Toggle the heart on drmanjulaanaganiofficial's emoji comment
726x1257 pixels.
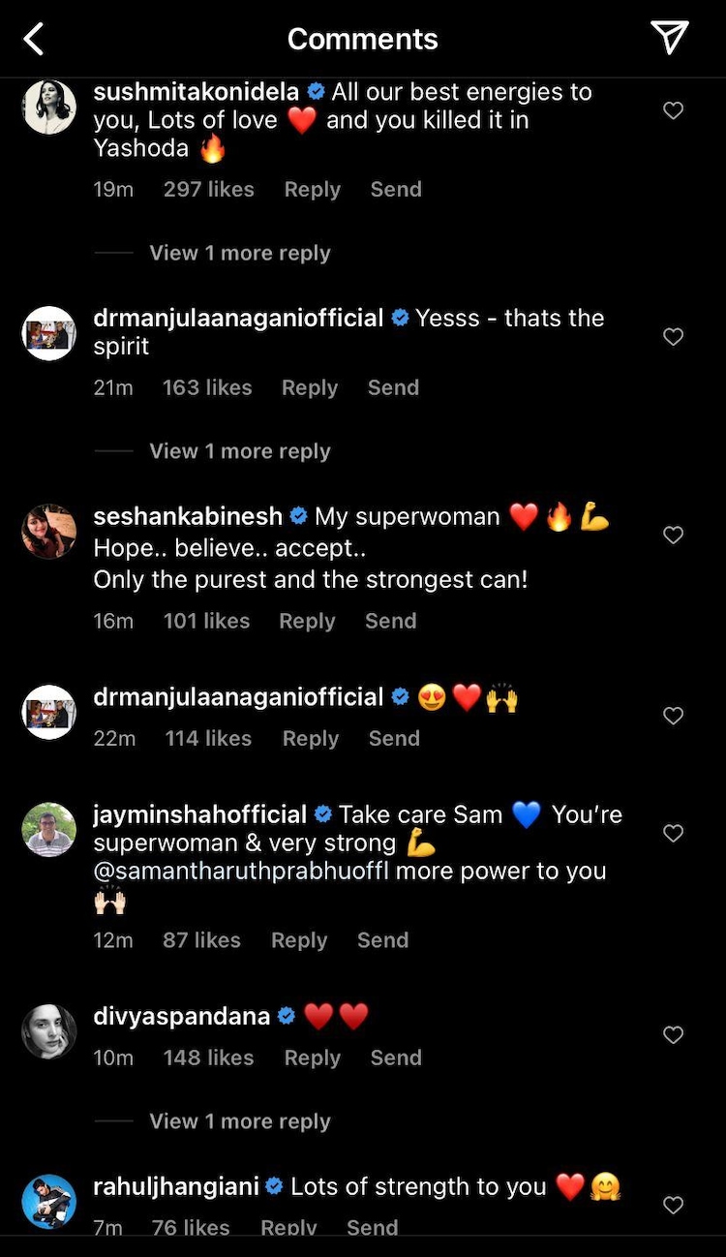tap(673, 716)
